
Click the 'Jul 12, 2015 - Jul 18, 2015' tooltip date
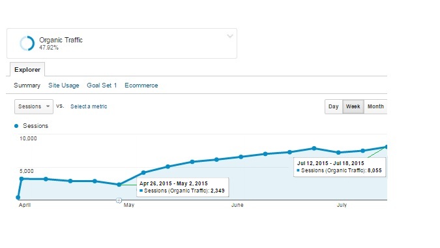coord(330,163)
